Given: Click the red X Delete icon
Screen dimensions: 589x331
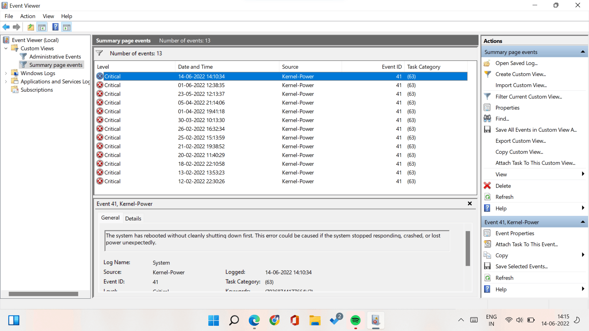Looking at the screenshot, I should 487,186.
